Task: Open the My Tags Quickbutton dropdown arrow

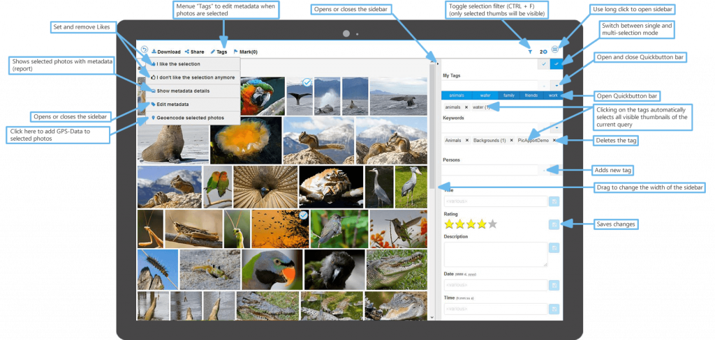Action: 556,84
